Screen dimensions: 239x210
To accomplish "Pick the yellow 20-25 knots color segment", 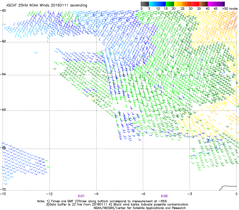I will tap(178, 4).
